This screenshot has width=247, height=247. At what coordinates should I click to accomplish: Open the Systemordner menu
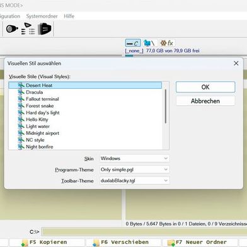pyautogui.click(x=42, y=16)
